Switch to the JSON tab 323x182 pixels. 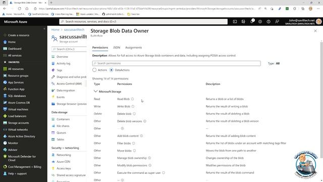click(x=117, y=48)
